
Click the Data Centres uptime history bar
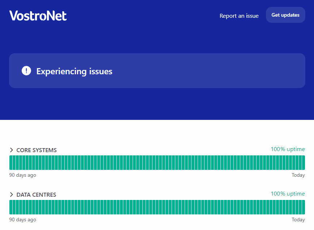pyautogui.click(x=157, y=207)
